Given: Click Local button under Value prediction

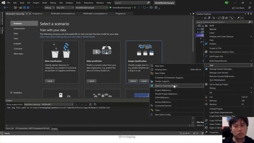Looking at the screenshot, I should click(91, 81).
